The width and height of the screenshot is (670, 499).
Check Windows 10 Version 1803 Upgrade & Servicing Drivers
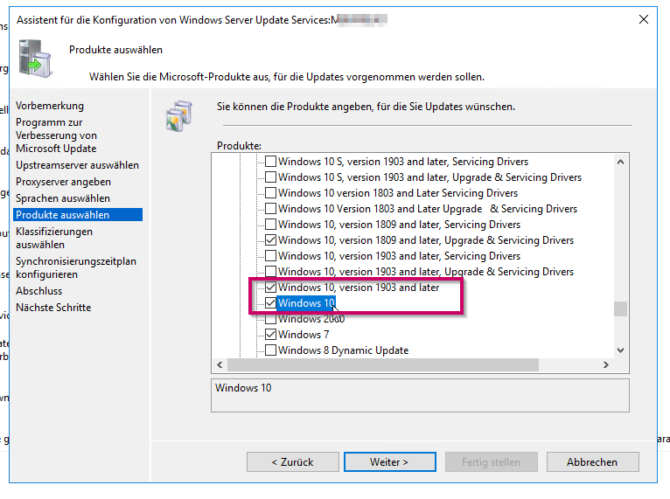click(270, 209)
